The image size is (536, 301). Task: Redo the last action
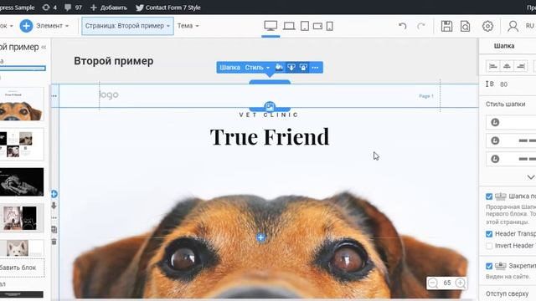tap(421, 26)
